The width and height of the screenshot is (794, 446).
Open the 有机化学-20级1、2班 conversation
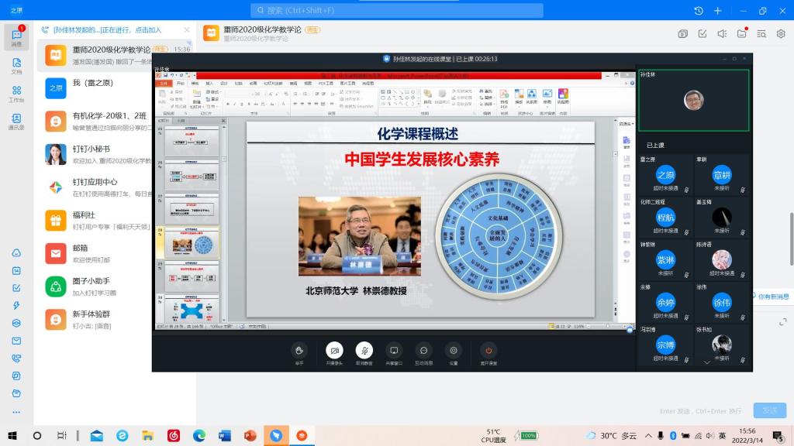click(x=116, y=122)
